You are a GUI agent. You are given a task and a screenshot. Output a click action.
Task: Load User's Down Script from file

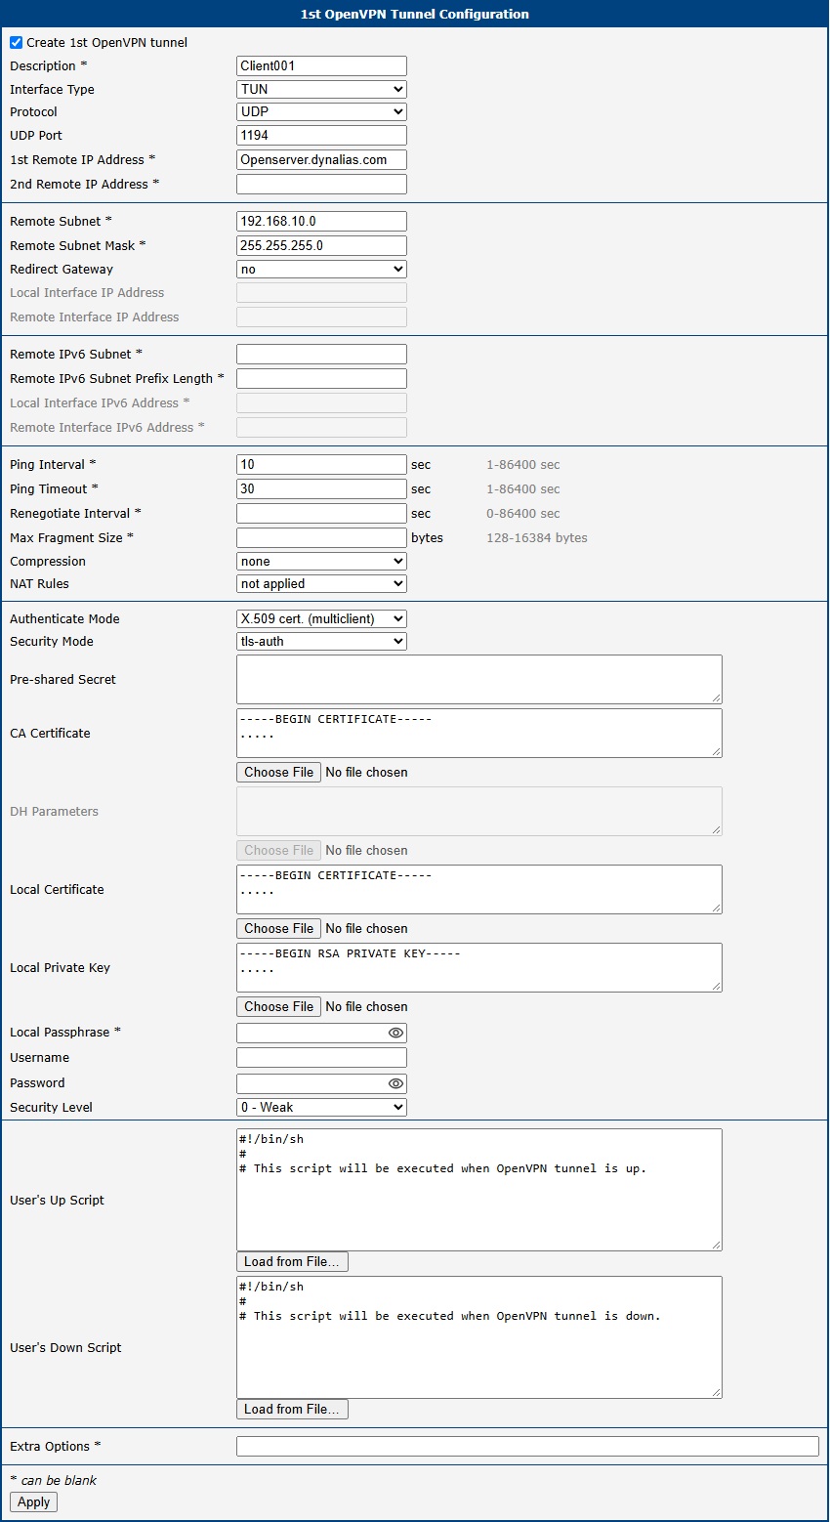[x=292, y=1409]
